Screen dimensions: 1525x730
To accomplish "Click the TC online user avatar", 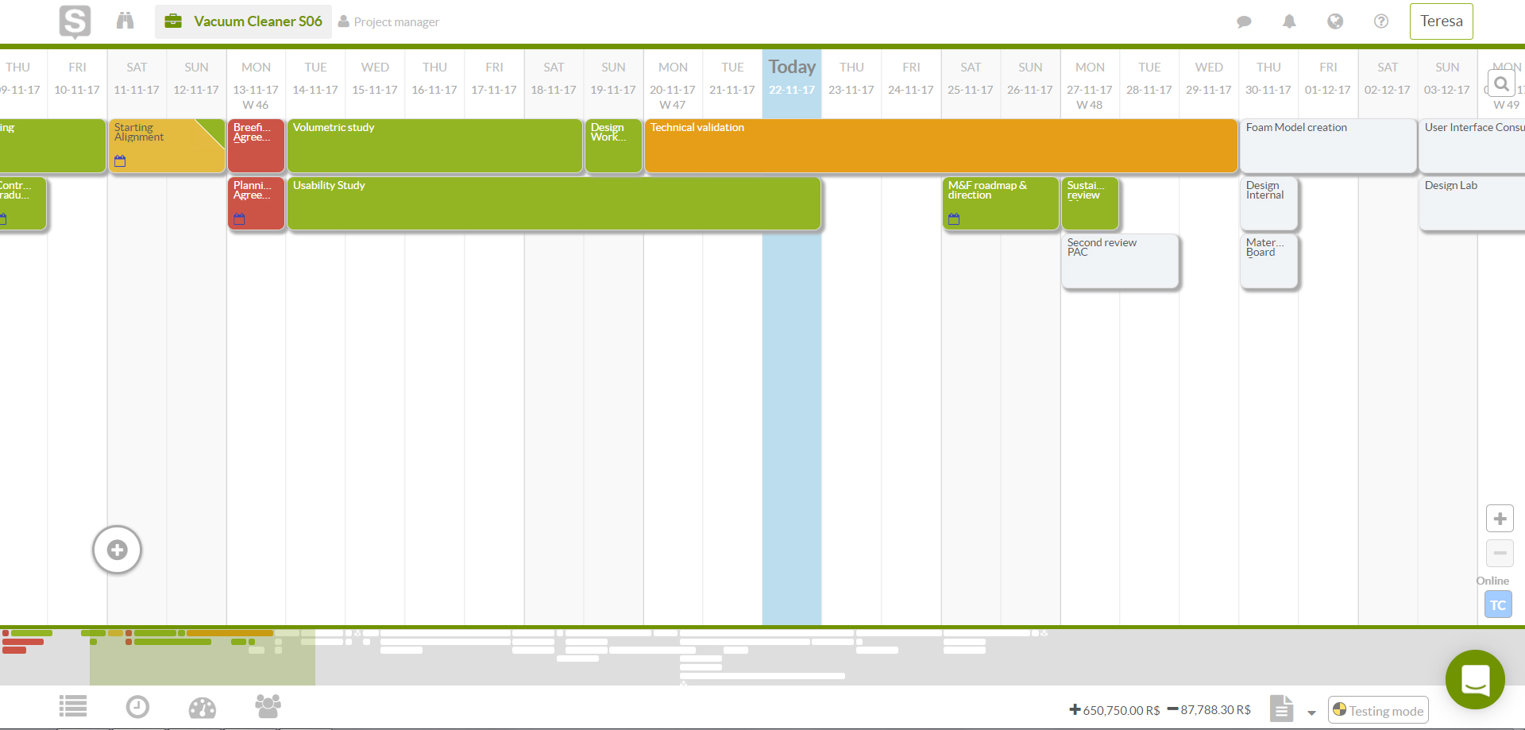I will pos(1498,604).
